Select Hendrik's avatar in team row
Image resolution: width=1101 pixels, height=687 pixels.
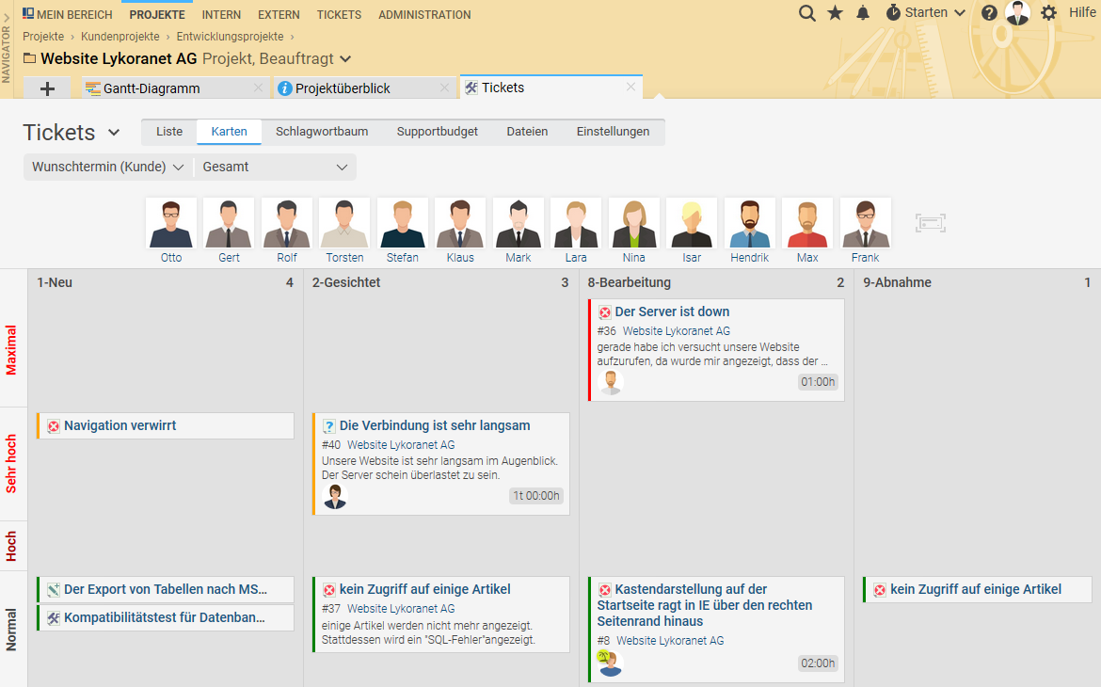pos(750,223)
